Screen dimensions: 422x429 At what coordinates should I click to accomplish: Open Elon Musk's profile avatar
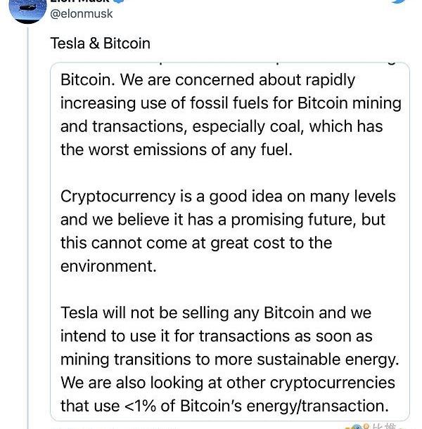(x=27, y=11)
